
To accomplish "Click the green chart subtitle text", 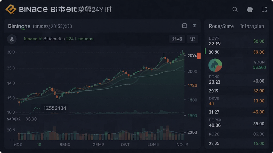I will click(x=58, y=39).
